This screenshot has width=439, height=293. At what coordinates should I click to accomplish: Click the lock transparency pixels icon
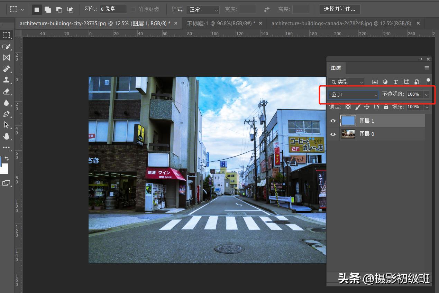pyautogui.click(x=348, y=107)
